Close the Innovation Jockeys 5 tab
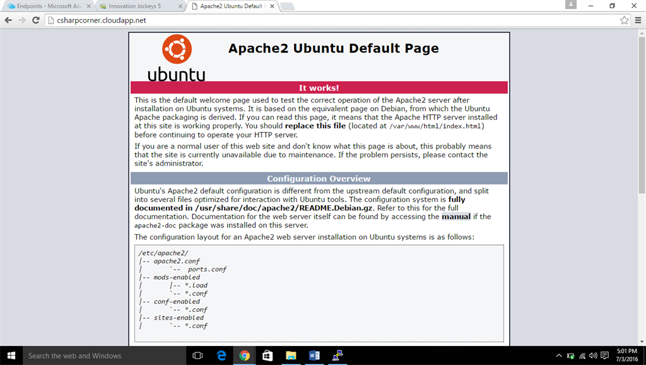This screenshot has width=646, height=365. 180,6
